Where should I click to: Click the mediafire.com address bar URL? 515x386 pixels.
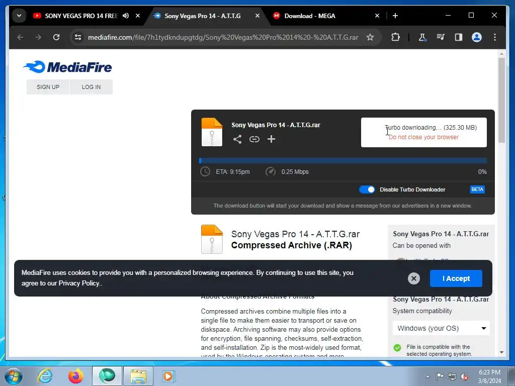(x=223, y=37)
